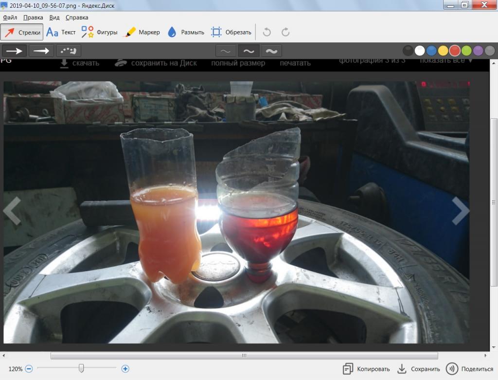Click the zoom out minus icon
The height and width of the screenshot is (380, 498).
point(29,369)
